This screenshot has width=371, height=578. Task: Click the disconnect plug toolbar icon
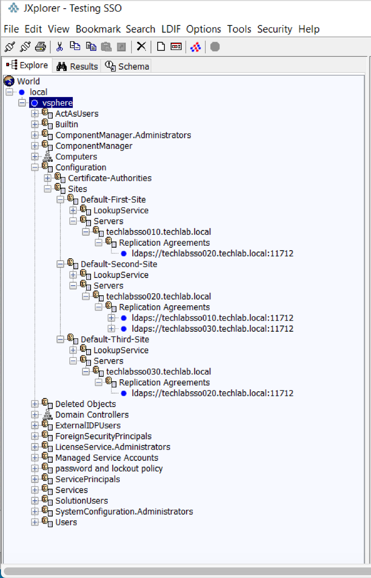(25, 47)
